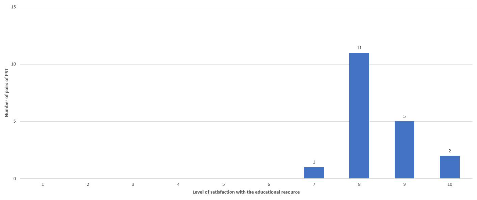Click the y-axis tick label 10

click(x=14, y=64)
